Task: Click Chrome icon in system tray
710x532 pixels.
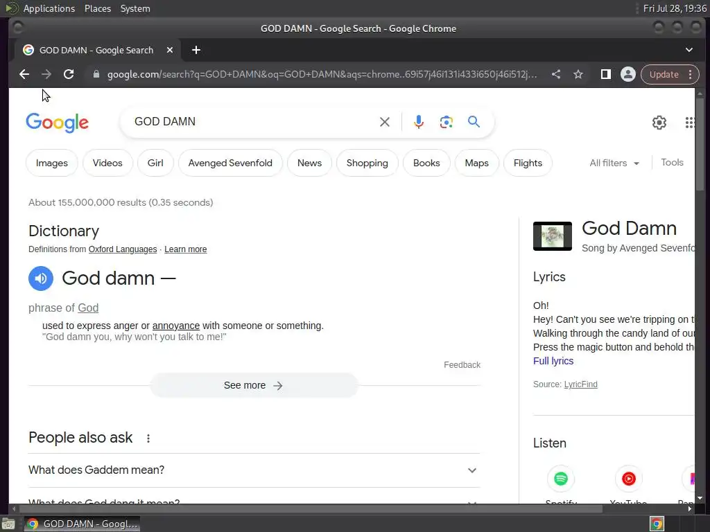Action: (x=657, y=524)
